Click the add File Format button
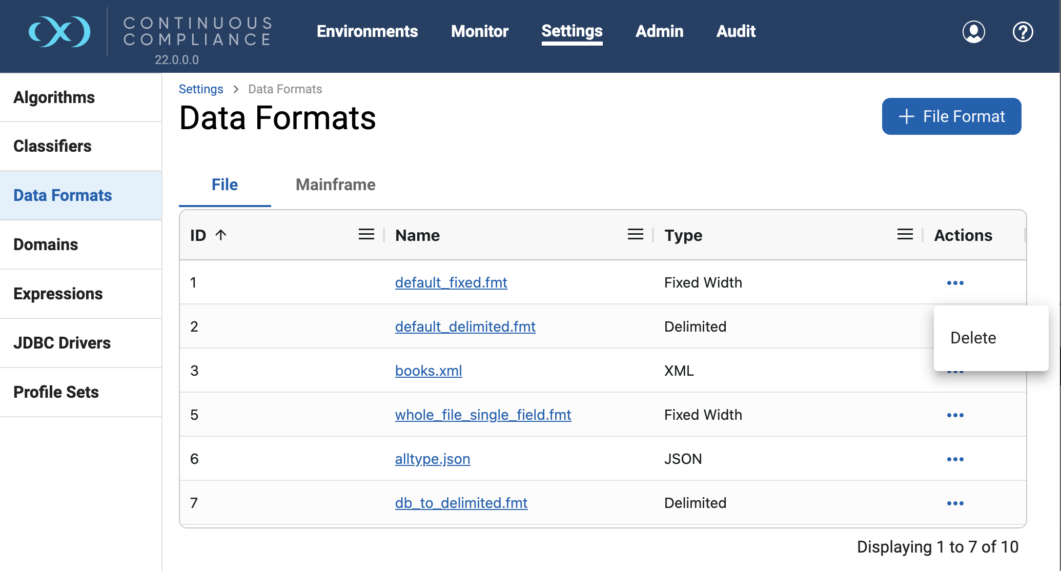Screen dimensions: 1061x571 tap(951, 116)
